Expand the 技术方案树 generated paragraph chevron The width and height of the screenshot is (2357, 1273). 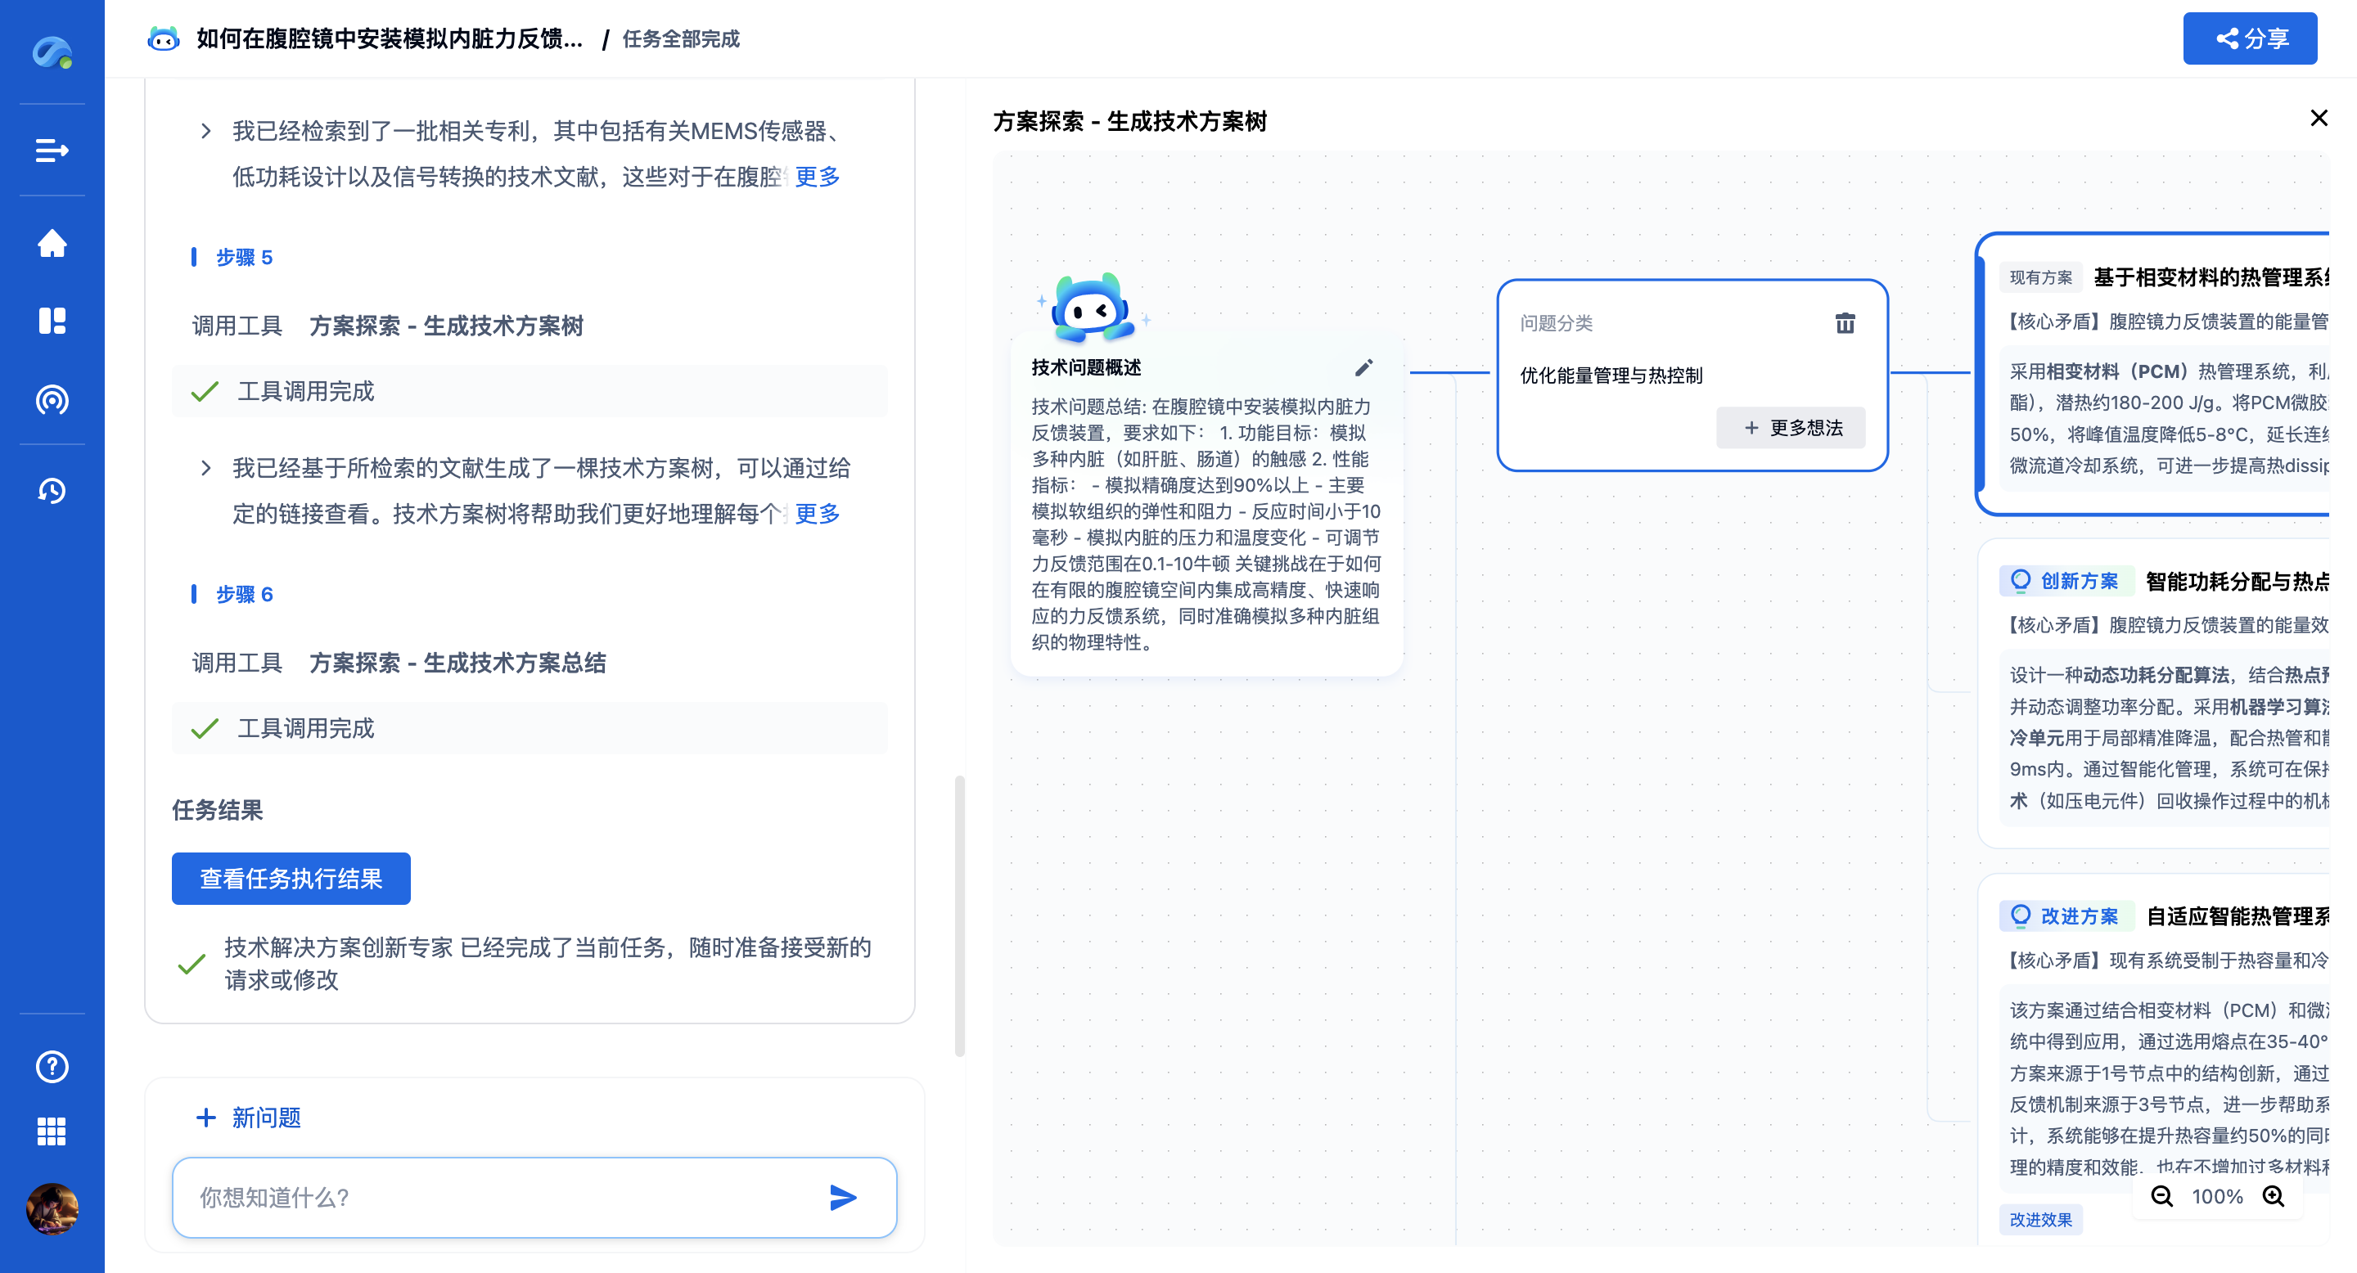pyautogui.click(x=206, y=468)
